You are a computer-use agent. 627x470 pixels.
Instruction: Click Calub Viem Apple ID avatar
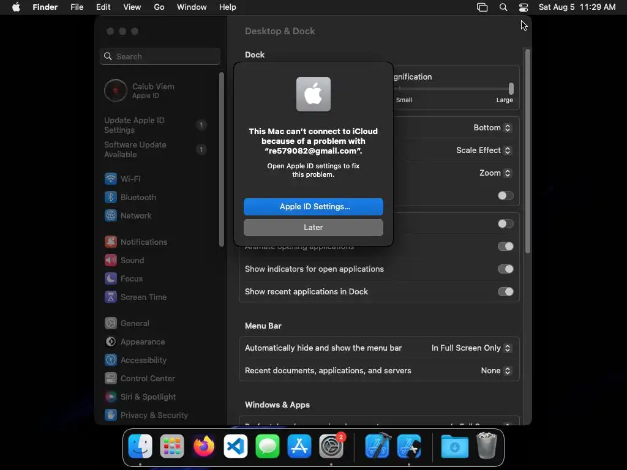tap(116, 91)
